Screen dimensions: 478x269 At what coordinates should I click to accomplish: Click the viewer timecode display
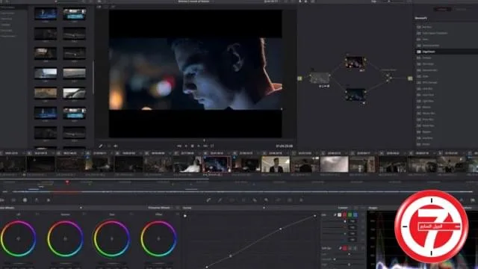click(284, 146)
